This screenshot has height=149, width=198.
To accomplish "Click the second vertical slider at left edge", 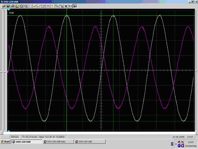I will (x=5, y=72).
